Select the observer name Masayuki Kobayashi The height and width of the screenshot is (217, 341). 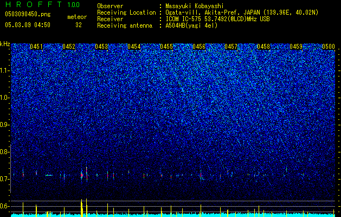195,6
